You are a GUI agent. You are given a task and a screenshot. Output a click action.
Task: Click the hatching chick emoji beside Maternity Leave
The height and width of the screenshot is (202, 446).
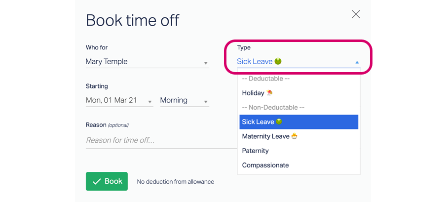[x=295, y=136]
